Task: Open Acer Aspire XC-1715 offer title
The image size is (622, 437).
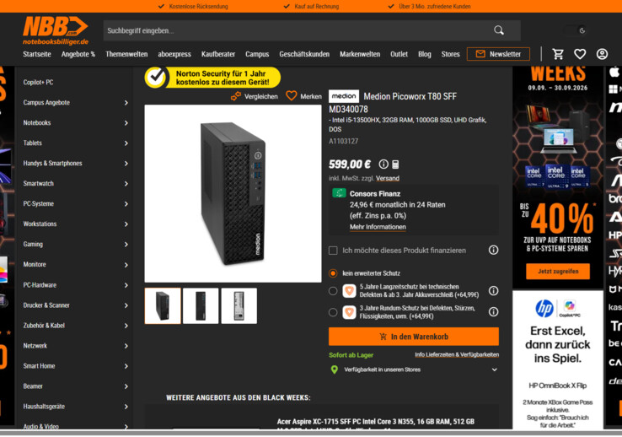Action: tap(376, 422)
